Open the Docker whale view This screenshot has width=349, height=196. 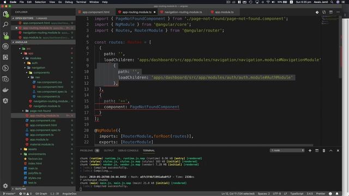pos(5,90)
